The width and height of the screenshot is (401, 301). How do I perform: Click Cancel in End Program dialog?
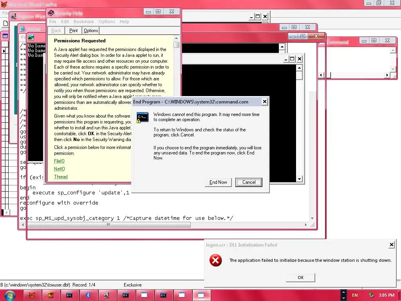[249, 182]
